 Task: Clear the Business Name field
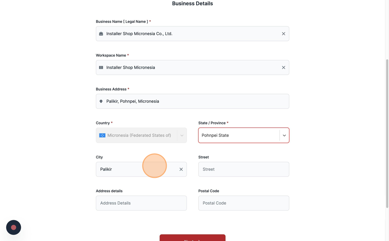coord(283,34)
